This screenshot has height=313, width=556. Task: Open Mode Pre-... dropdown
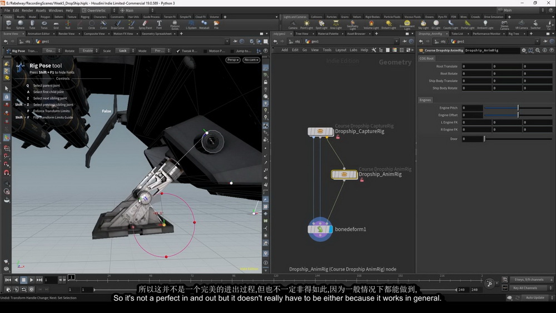(161, 51)
